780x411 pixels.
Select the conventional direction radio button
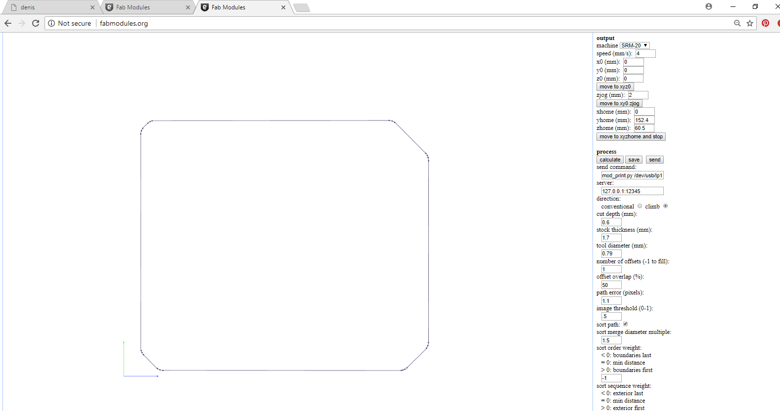(x=640, y=206)
